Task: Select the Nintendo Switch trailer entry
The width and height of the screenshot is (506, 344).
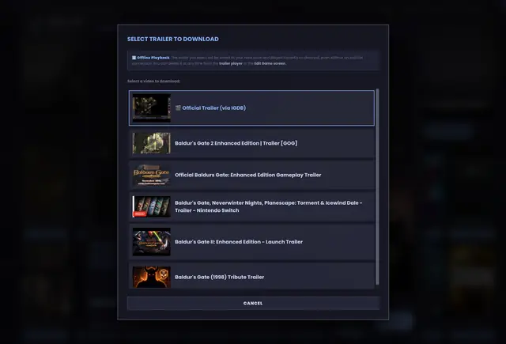Action: point(251,206)
